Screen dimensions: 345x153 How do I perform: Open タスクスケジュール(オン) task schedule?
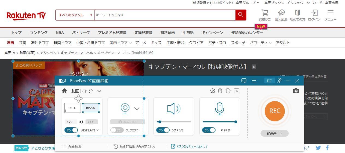pos(189,147)
